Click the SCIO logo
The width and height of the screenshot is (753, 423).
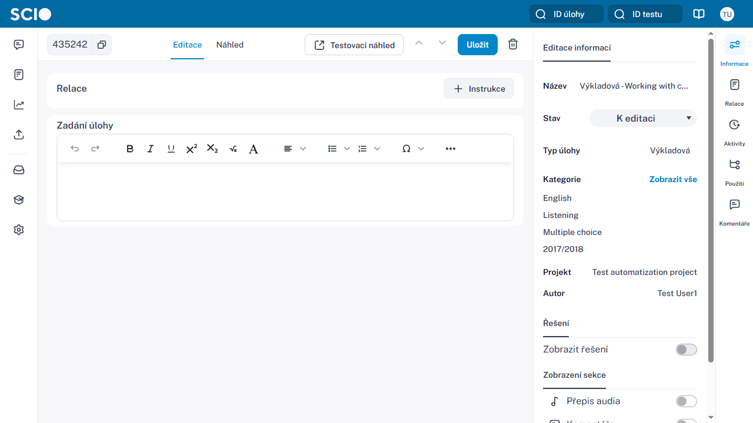(x=31, y=14)
